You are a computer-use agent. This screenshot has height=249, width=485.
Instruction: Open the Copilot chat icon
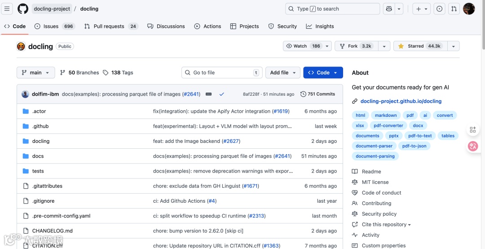tap(388, 9)
